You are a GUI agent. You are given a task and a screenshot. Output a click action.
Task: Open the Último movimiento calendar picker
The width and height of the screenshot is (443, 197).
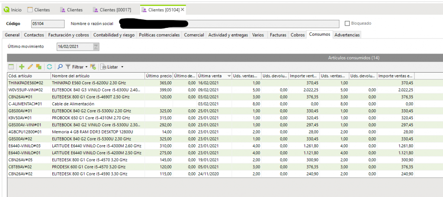(x=96, y=47)
